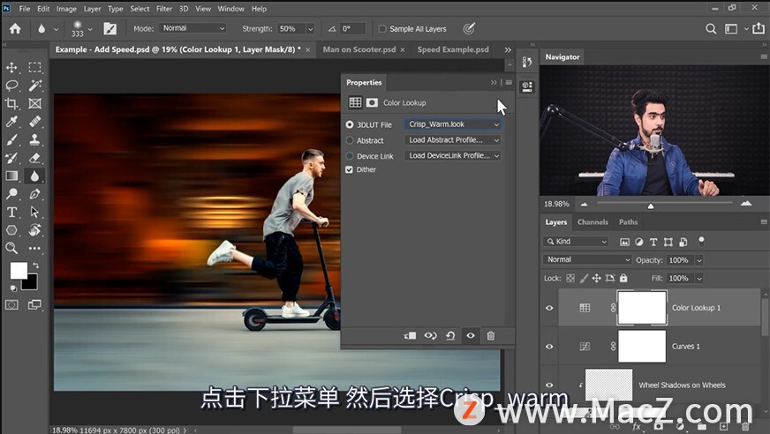Select the Device Link radio button

coord(350,156)
